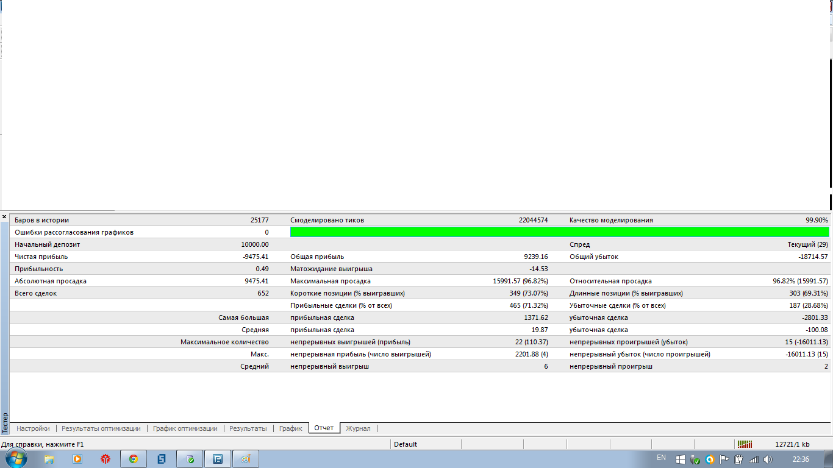
Task: Open the Windows Start menu orb
Action: point(16,458)
